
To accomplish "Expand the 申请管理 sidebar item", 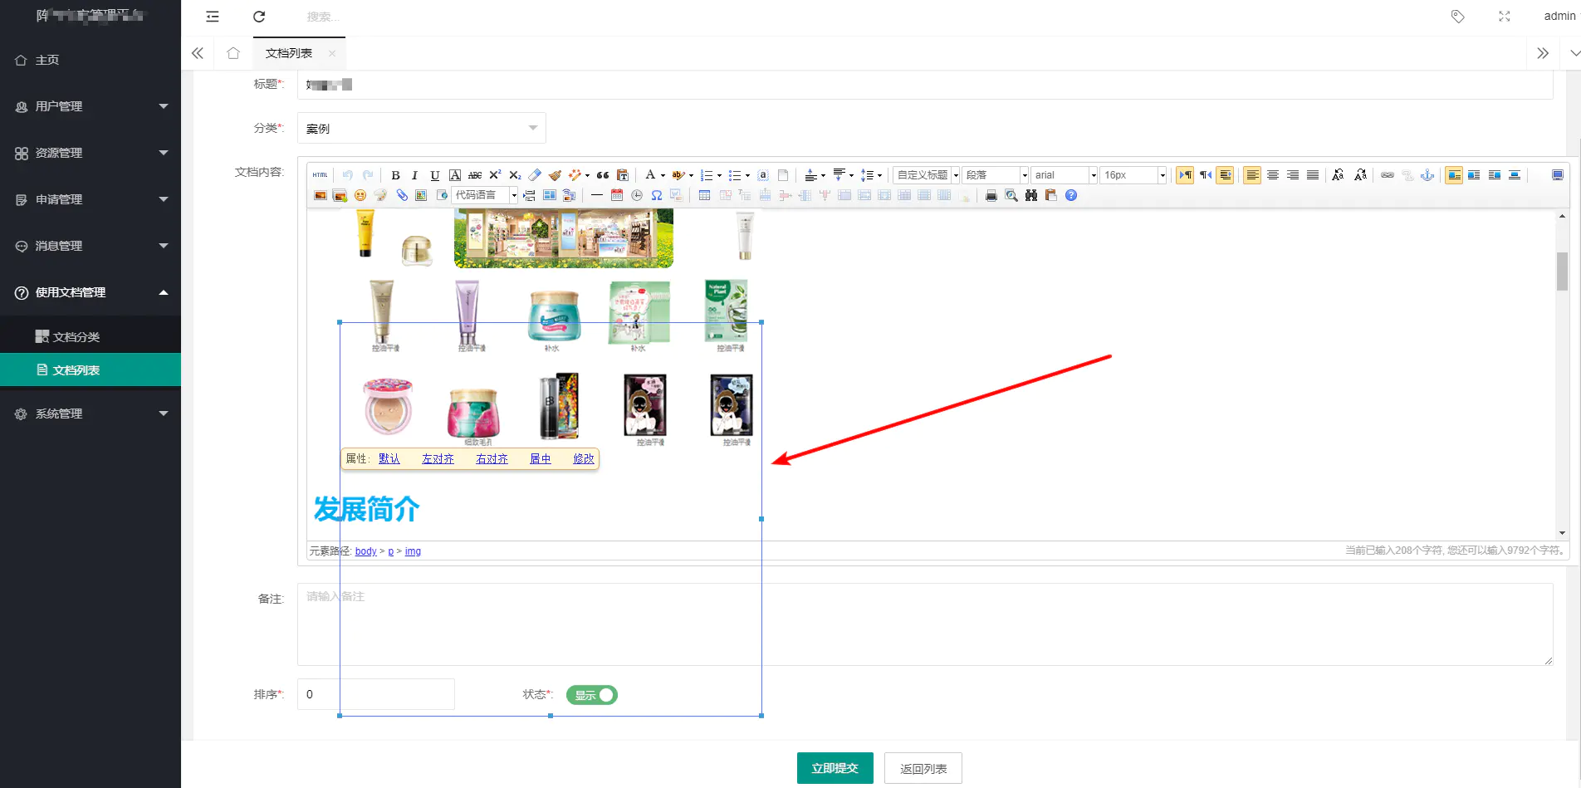I will click(x=91, y=199).
